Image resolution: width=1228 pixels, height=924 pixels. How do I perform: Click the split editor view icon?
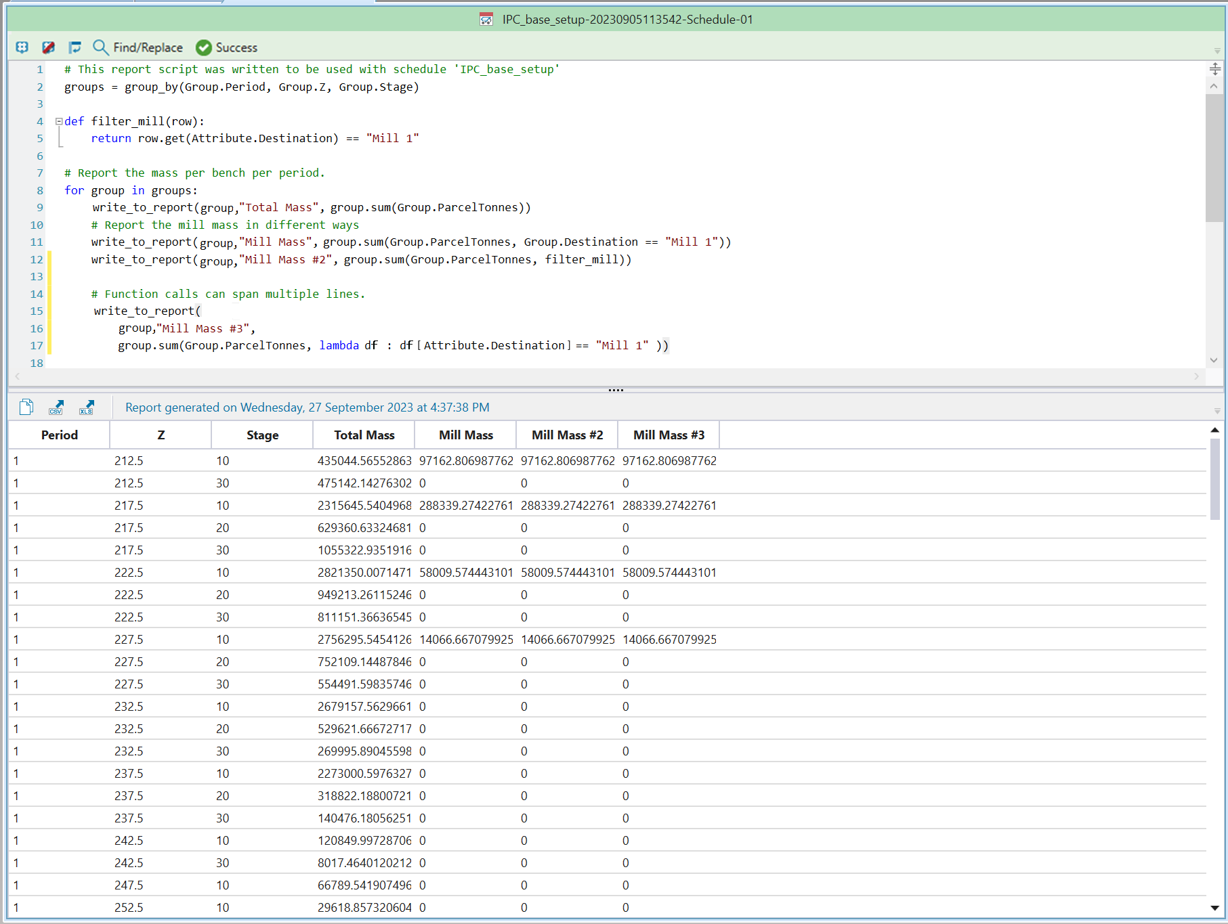pyautogui.click(x=1214, y=69)
